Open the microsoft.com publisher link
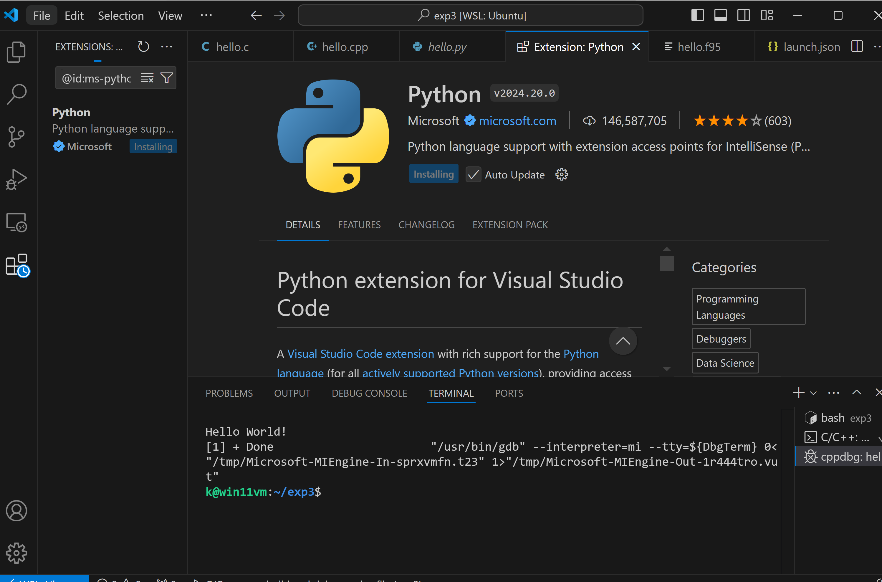Image resolution: width=882 pixels, height=582 pixels. [x=517, y=121]
